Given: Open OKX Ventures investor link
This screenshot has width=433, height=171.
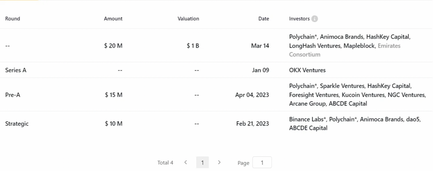Looking at the screenshot, I should point(307,70).
